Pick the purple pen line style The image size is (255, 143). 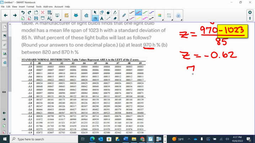point(132,18)
